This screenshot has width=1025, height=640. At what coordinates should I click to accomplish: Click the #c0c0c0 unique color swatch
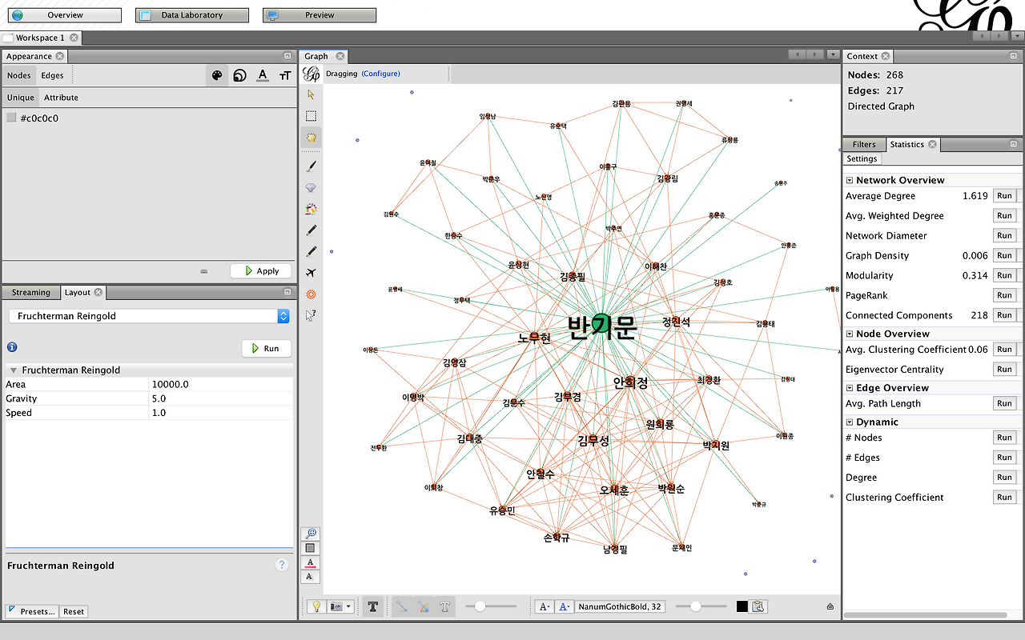[11, 118]
